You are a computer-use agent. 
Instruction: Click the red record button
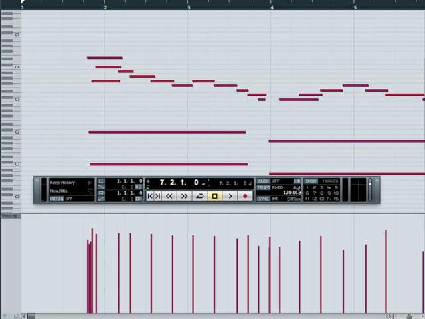(x=245, y=196)
